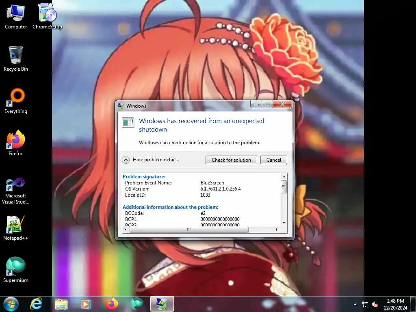Click the BCCode value e2
The width and height of the screenshot is (416, 312).
click(x=203, y=213)
